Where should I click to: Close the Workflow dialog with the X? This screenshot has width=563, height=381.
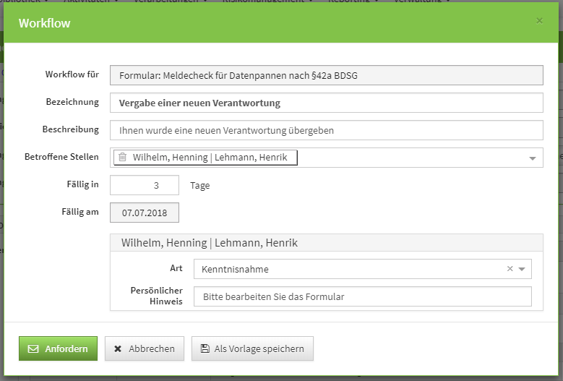(539, 21)
